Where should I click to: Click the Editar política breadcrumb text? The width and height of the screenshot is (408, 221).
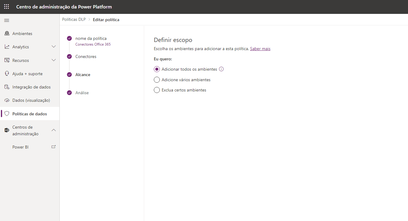click(x=106, y=20)
